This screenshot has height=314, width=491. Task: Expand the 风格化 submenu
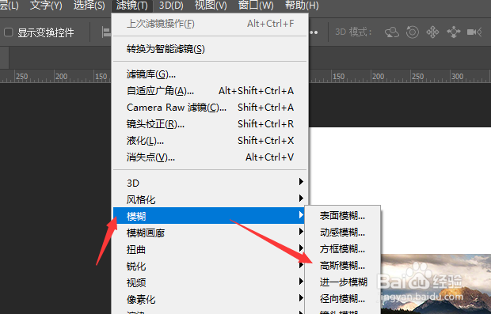(x=210, y=199)
